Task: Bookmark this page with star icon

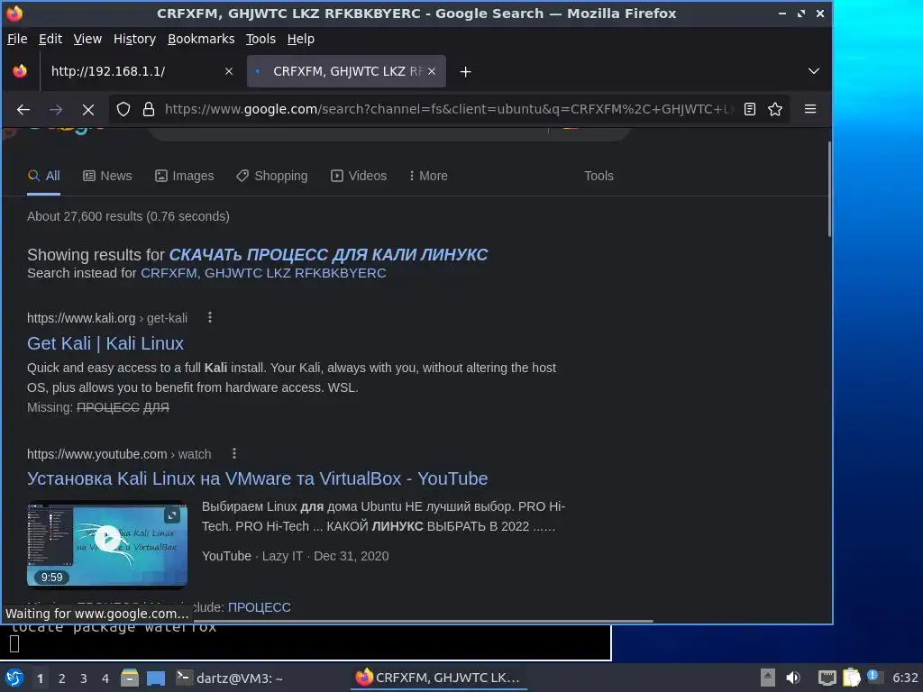Action: [x=775, y=109]
